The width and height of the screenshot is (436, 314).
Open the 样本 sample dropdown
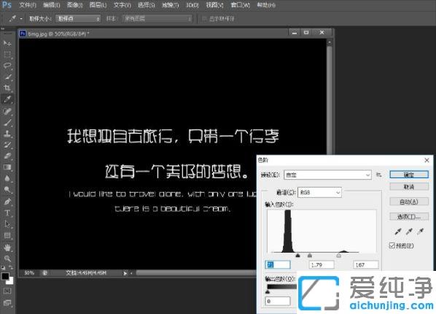coord(157,19)
